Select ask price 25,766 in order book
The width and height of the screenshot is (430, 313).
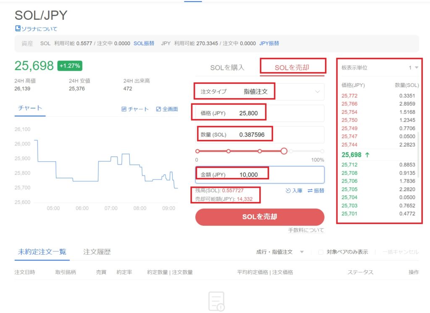(x=349, y=103)
